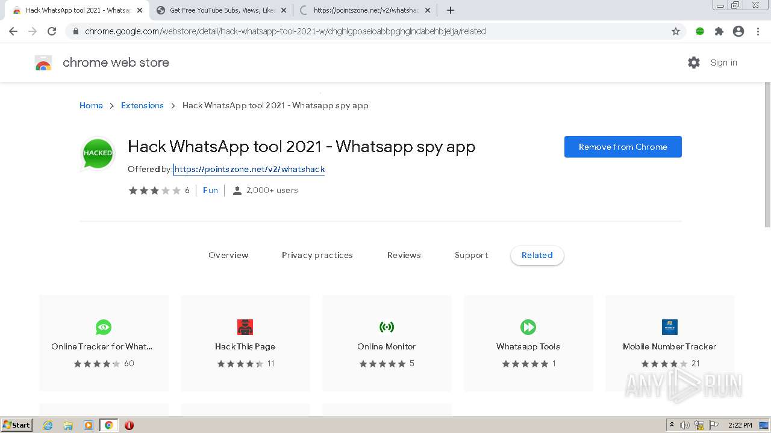This screenshot has width=771, height=433.
Task: Click the red security taskbar icon
Action: 129,425
